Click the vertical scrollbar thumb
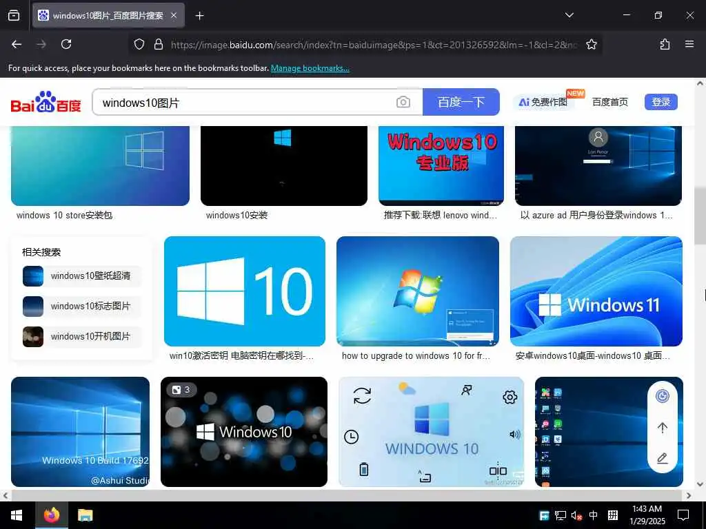Image resolution: width=706 pixels, height=529 pixels. pyautogui.click(x=700, y=216)
